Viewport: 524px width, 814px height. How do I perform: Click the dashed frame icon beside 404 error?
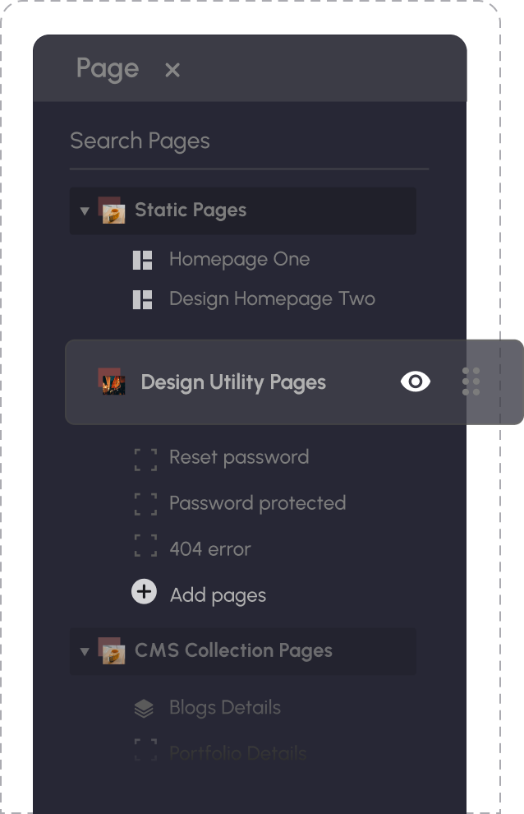[x=146, y=546]
